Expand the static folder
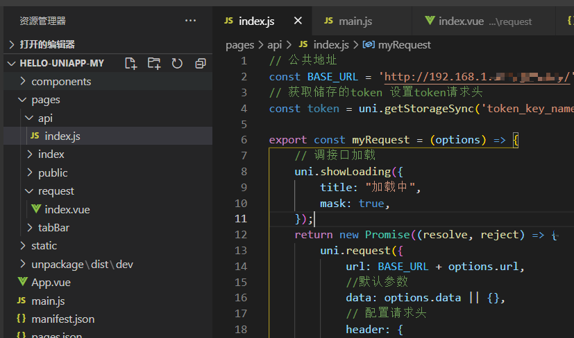The height and width of the screenshot is (338, 574). [23, 246]
